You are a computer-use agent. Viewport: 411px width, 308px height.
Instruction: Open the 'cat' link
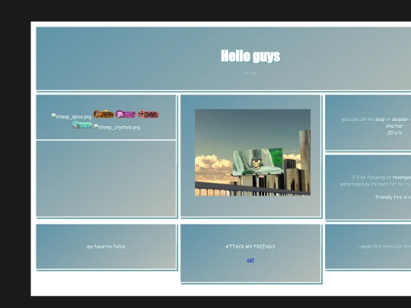coord(250,260)
